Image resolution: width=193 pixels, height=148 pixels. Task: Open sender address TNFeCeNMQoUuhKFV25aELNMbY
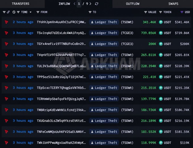[x=61, y=132]
